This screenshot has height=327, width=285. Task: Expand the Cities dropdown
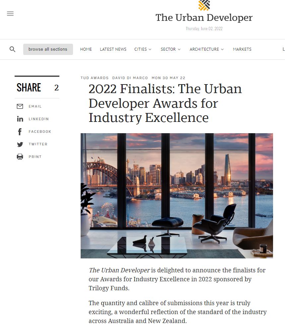pyautogui.click(x=143, y=49)
